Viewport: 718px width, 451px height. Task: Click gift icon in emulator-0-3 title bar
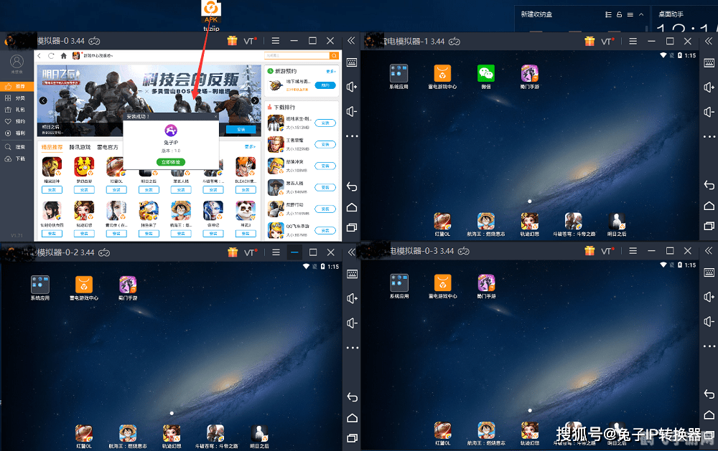(x=589, y=252)
